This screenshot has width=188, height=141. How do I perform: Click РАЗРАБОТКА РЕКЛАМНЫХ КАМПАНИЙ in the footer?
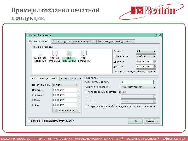[x=99, y=139]
